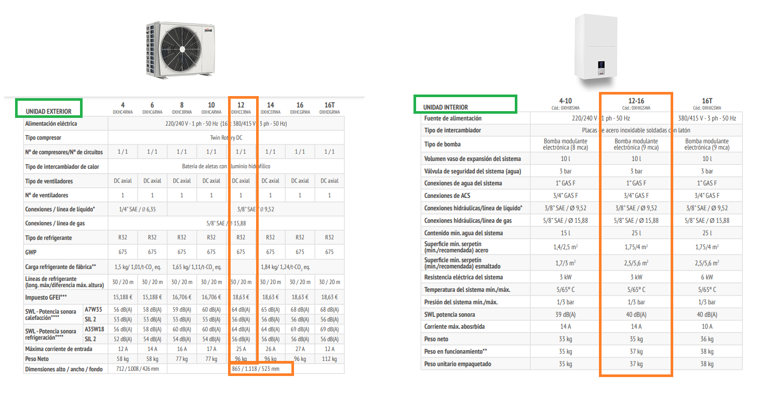
Task: Click the 10 A max current cell
Action: pyautogui.click(x=707, y=327)
